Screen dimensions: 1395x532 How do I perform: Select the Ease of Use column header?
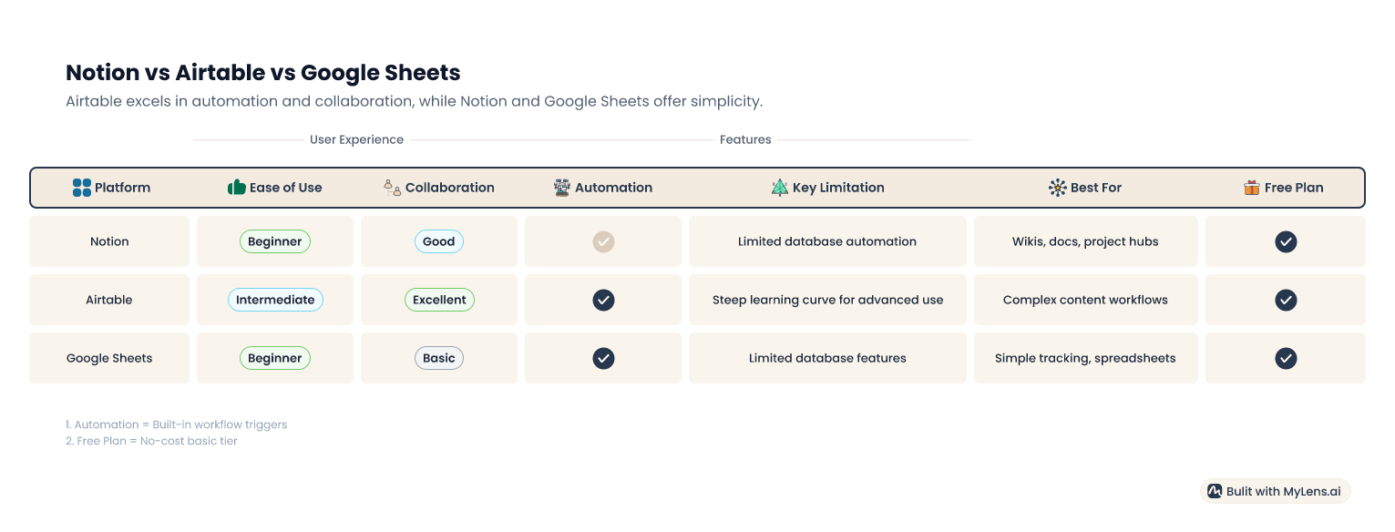pyautogui.click(x=274, y=188)
